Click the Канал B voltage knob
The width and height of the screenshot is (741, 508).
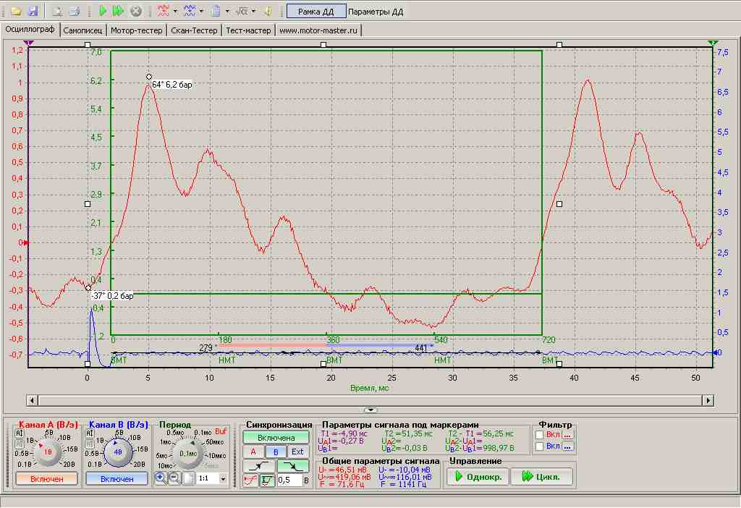point(118,452)
